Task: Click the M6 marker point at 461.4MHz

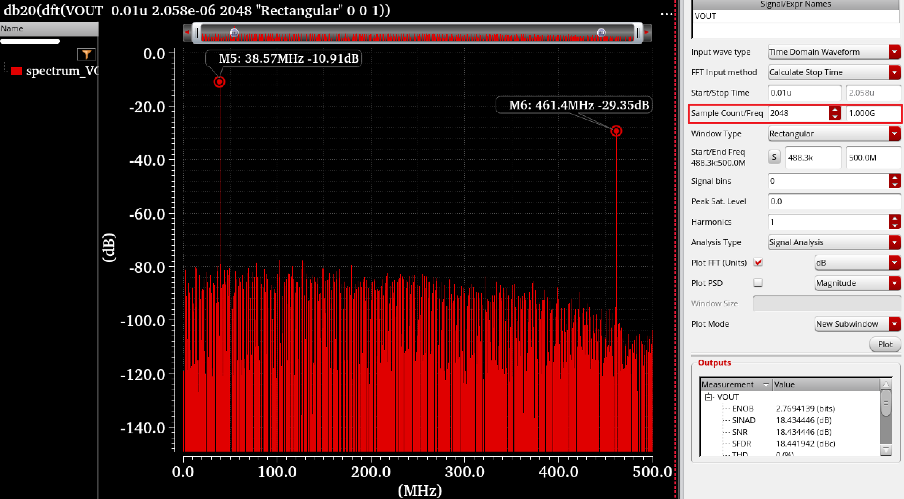Action: click(x=616, y=131)
